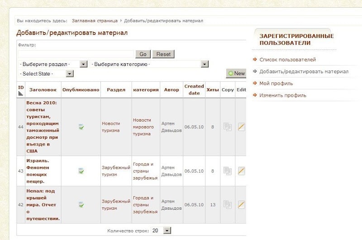This screenshot has height=240, width=362.
Task: Click hits value 13 in row 42
Action: click(x=213, y=204)
